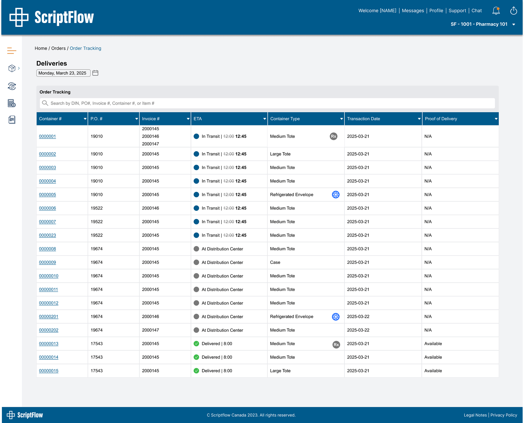
Task: Click blue In Transit dot for 0000002
Action: 196,154
